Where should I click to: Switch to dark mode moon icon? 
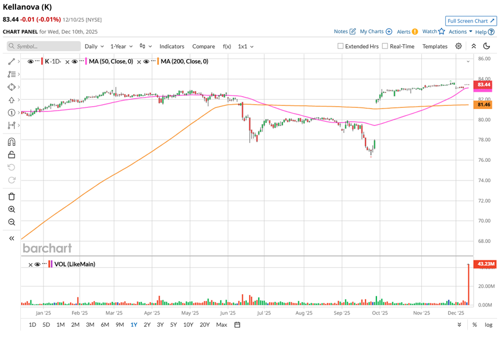coord(487,46)
